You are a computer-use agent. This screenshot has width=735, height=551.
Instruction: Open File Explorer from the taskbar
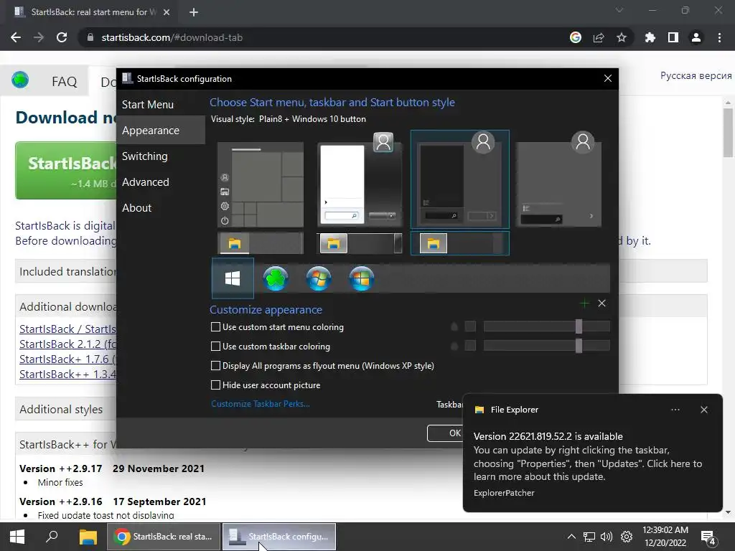click(88, 537)
